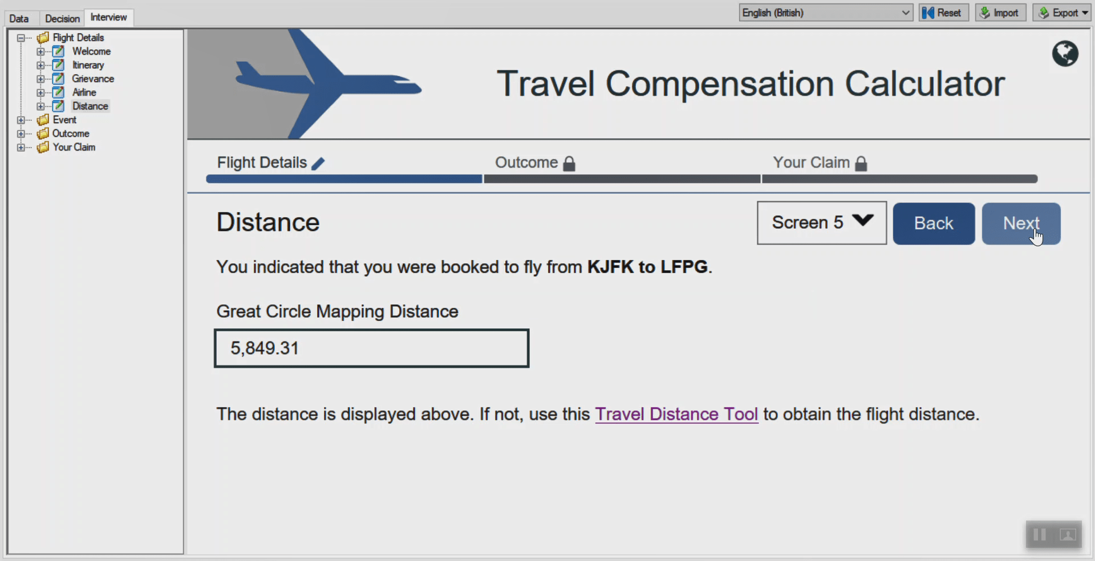
Task: Click the Next button
Action: click(1021, 223)
